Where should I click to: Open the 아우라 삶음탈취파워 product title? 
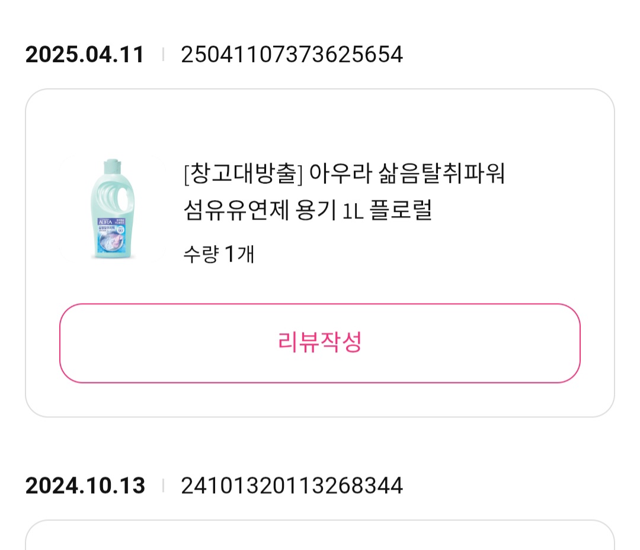click(x=344, y=174)
